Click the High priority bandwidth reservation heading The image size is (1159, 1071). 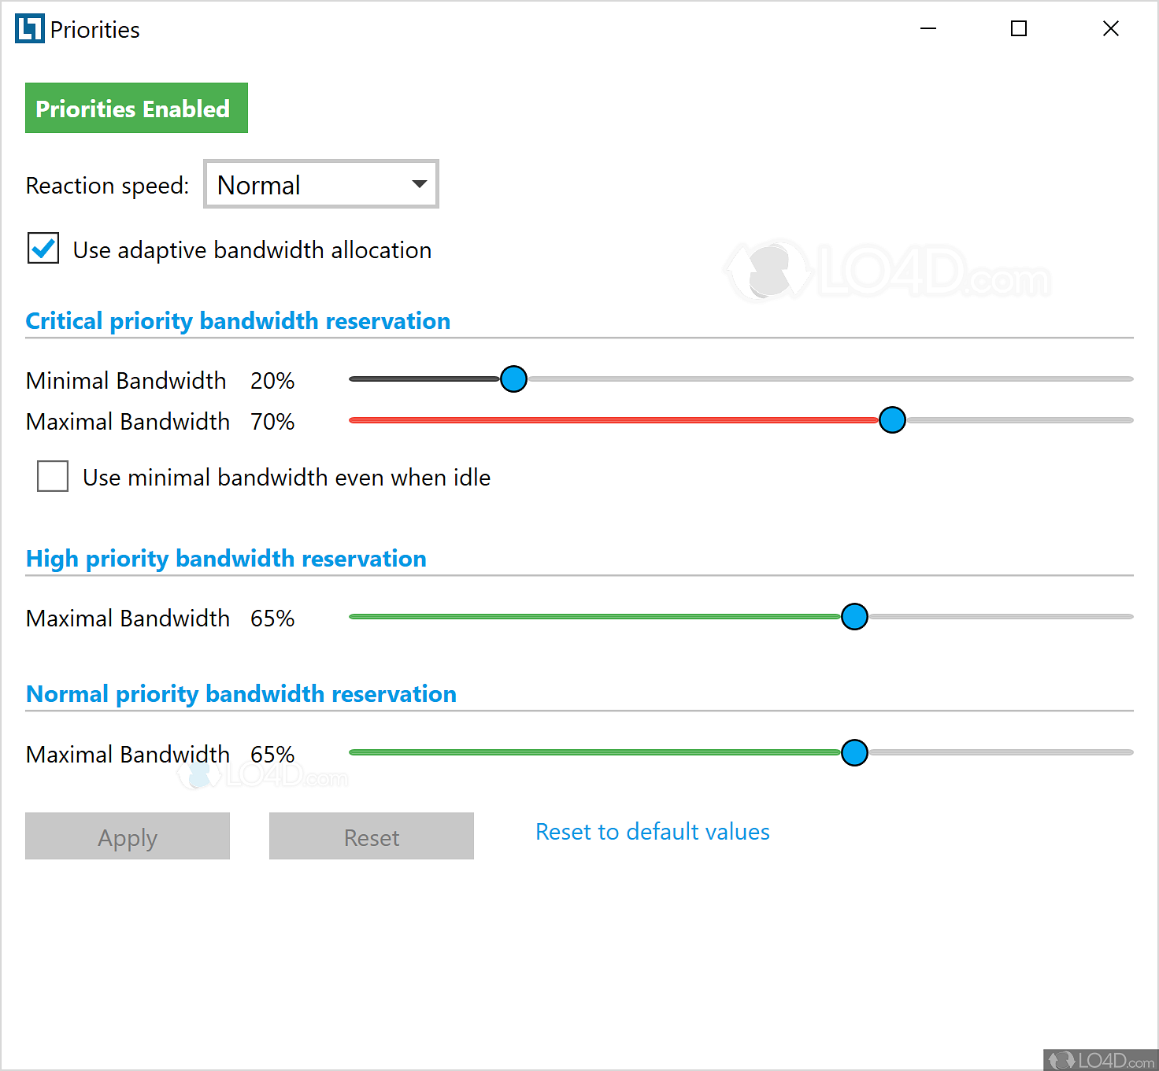(x=226, y=559)
